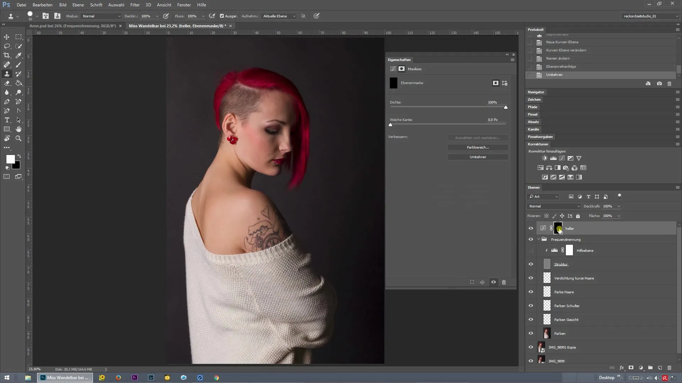The height and width of the screenshot is (383, 682).
Task: Delete current history state in the Protokoll panel
Action: coord(670,84)
